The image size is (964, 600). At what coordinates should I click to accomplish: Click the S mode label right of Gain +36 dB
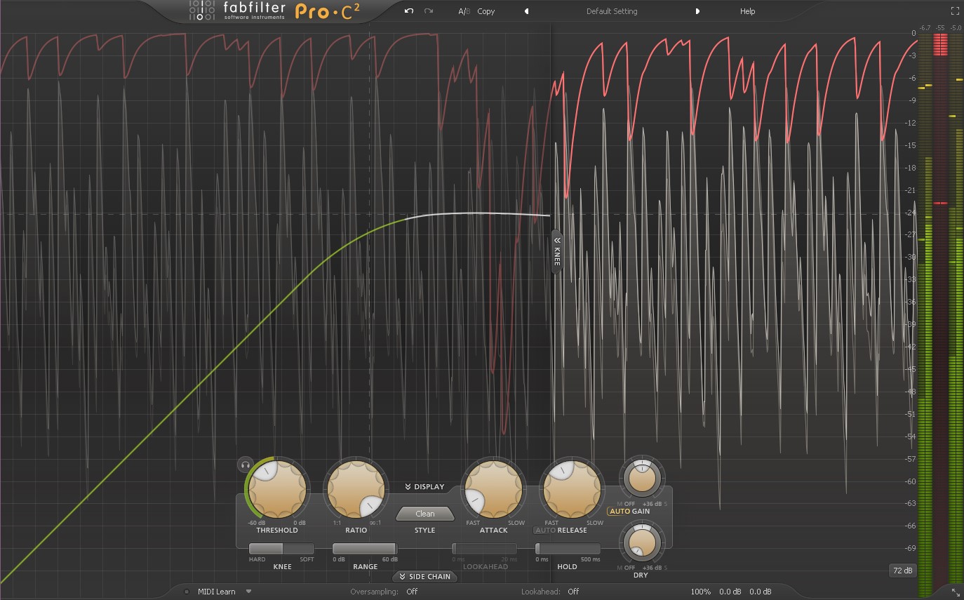coord(665,504)
